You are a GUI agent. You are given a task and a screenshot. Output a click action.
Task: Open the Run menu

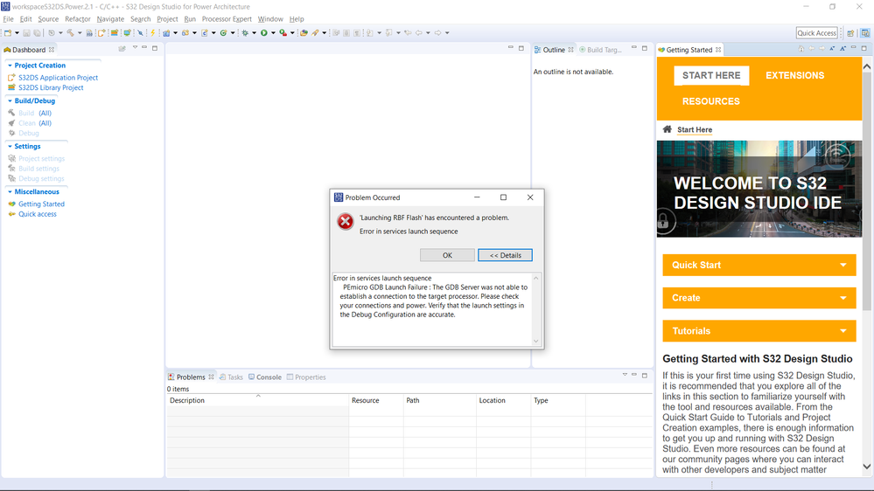point(190,19)
